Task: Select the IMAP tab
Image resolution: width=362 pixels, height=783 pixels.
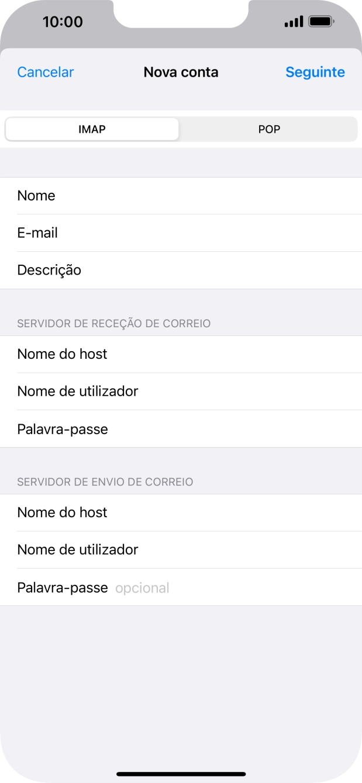Action: click(x=91, y=129)
